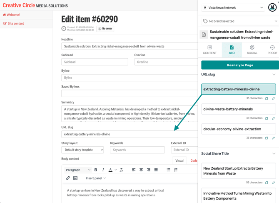Toggle italic formatting in body editor
This screenshot has width=279, height=203.
(103, 170)
